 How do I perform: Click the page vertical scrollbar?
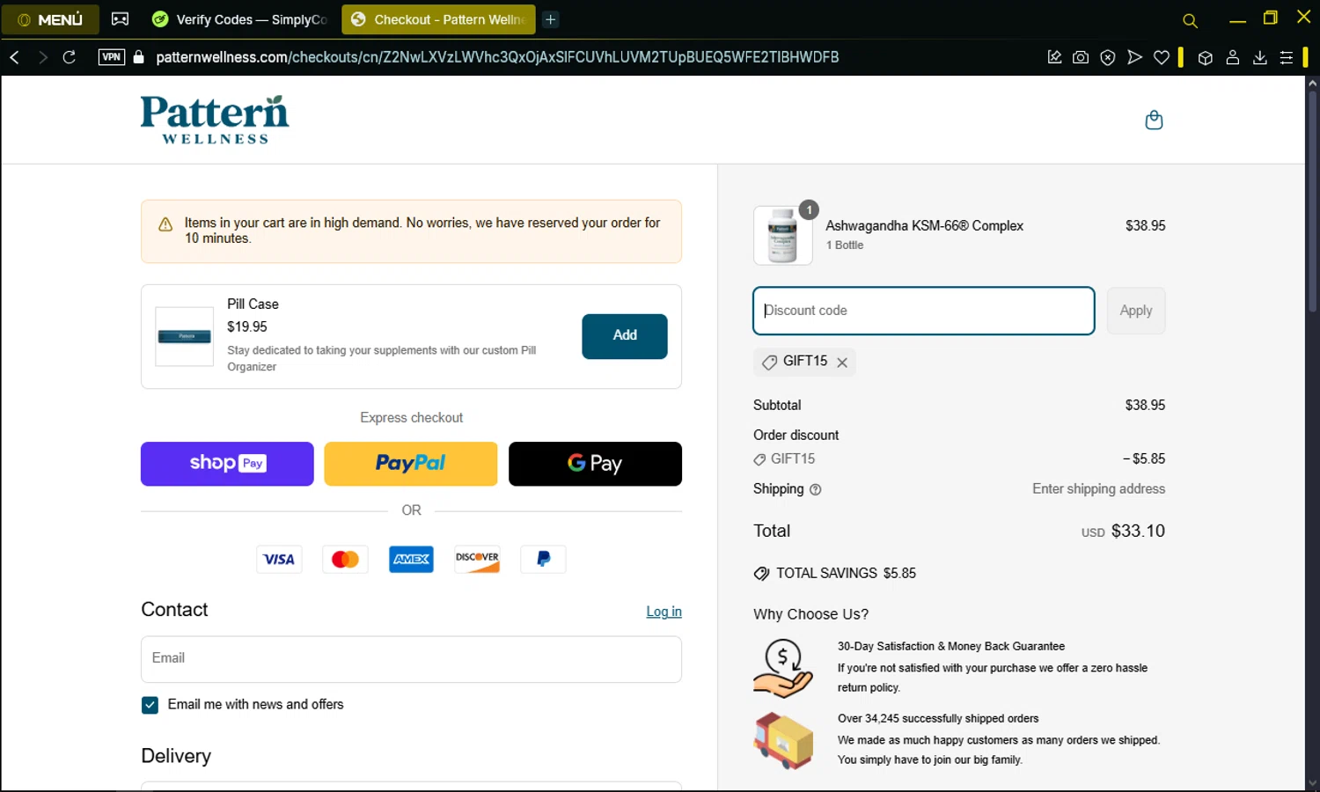click(1312, 201)
